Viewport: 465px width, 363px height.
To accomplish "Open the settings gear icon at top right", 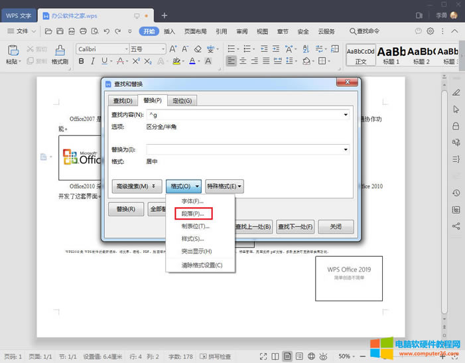I will [x=430, y=31].
